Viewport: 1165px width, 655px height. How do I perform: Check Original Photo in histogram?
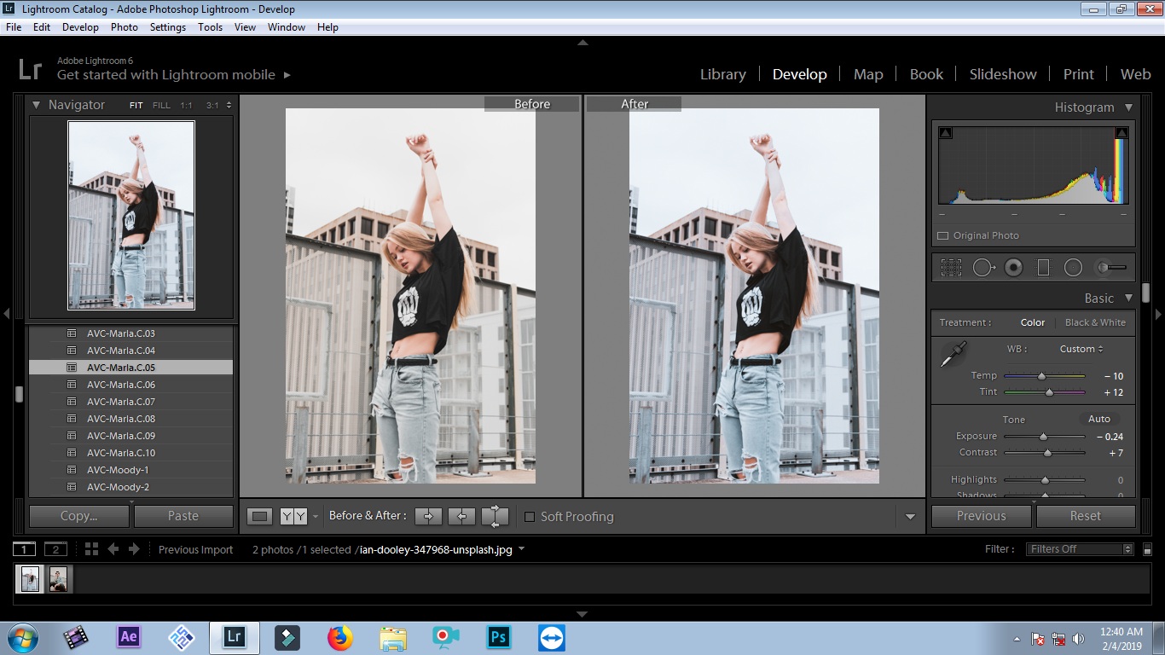(x=942, y=235)
